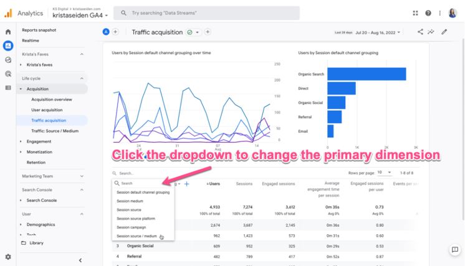Sort by Users column header

point(213,184)
